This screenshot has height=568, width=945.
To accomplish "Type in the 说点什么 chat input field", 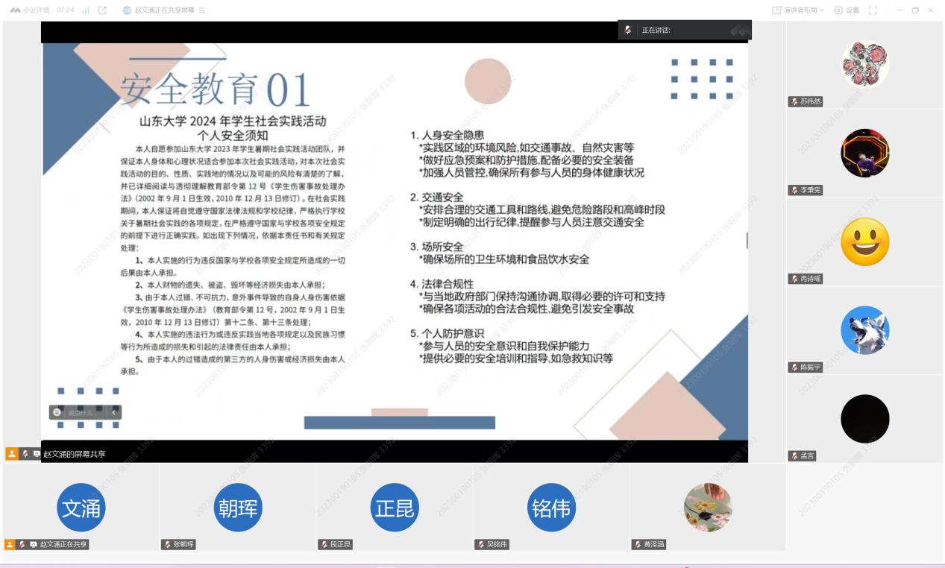I will pyautogui.click(x=84, y=412).
